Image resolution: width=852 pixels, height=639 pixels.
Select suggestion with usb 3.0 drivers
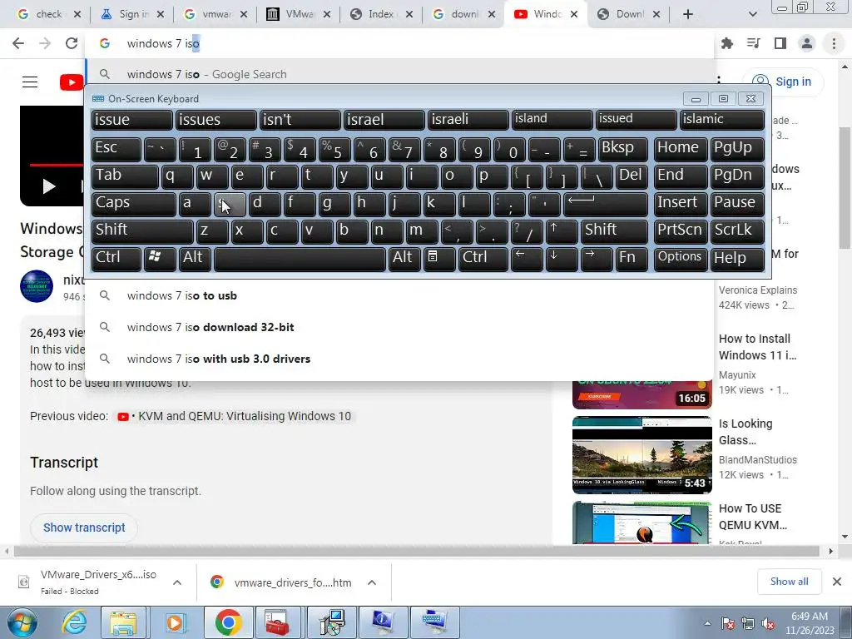point(399,359)
